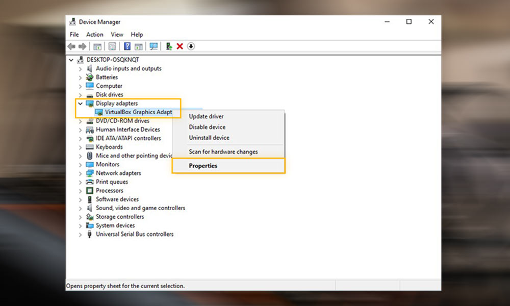The image size is (510, 306).
Task: Click the Computer category monitor icon
Action: [x=89, y=86]
